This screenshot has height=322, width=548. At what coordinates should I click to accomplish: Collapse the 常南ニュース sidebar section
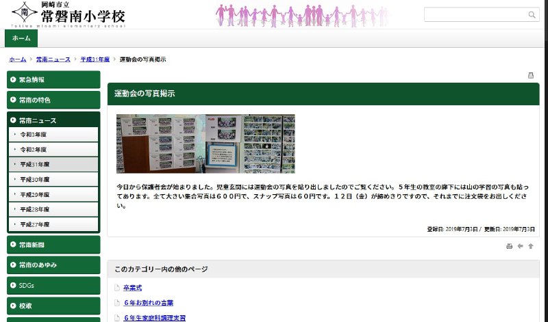tap(53, 120)
